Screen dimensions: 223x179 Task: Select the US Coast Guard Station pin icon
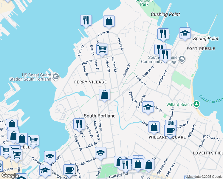click(x=56, y=77)
